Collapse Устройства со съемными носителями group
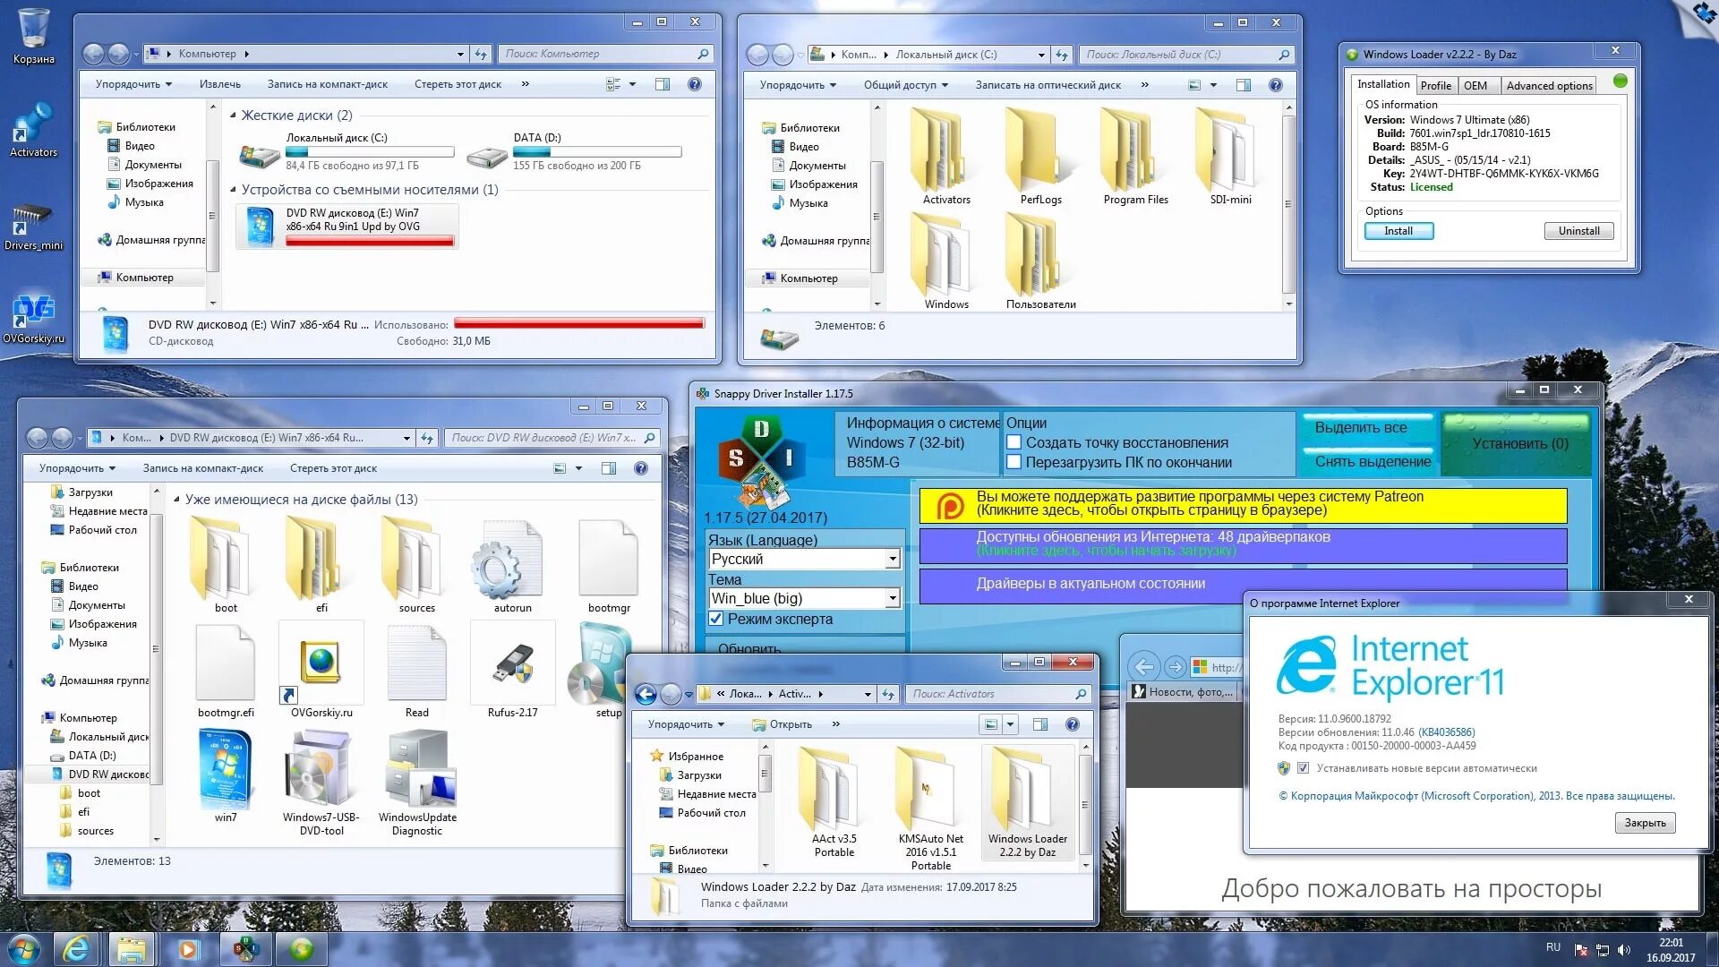The height and width of the screenshot is (967, 1719). pos(234,190)
